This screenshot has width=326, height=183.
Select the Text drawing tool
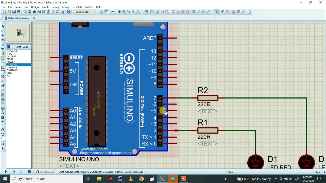[3, 113]
